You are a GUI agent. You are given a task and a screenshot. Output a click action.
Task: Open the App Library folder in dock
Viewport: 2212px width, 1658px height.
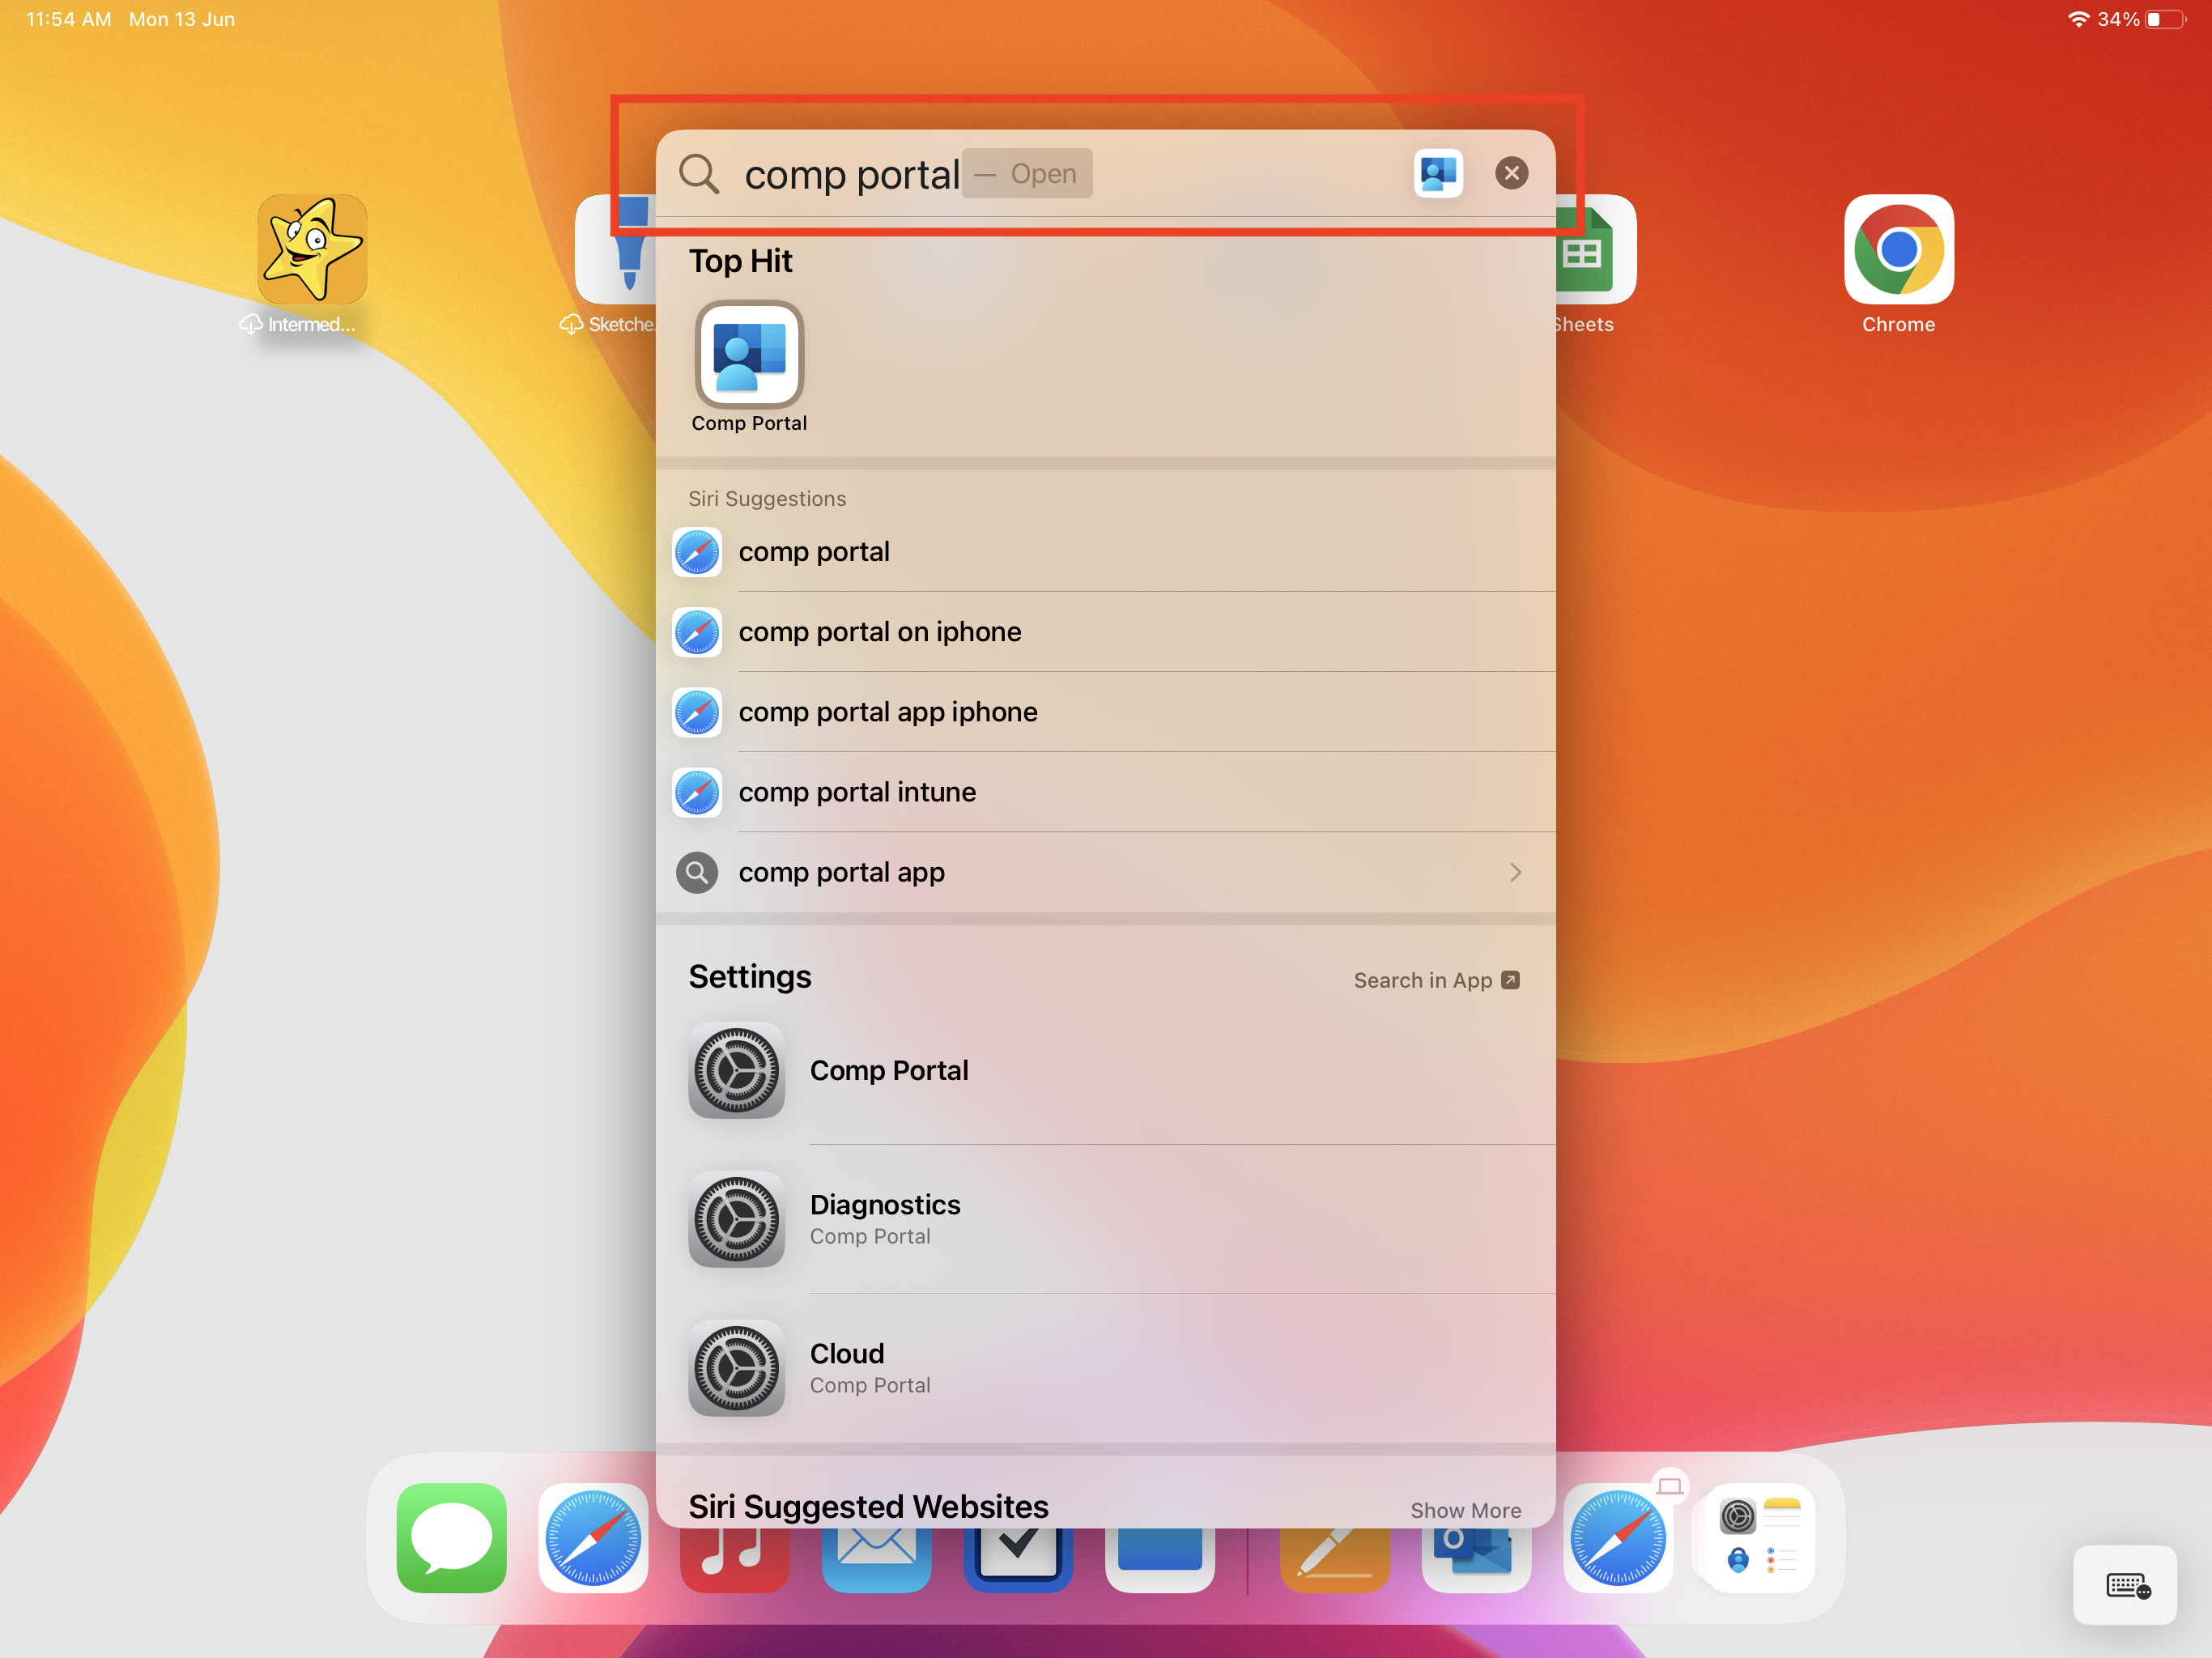(x=1759, y=1537)
